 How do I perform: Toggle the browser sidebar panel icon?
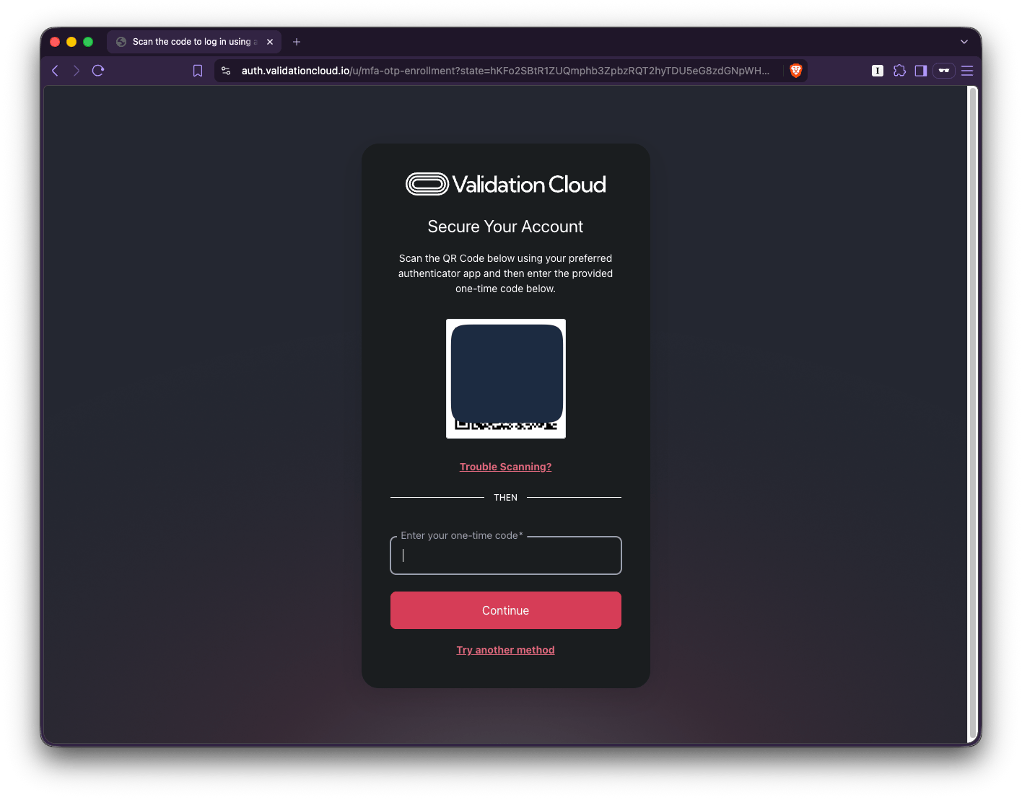921,71
